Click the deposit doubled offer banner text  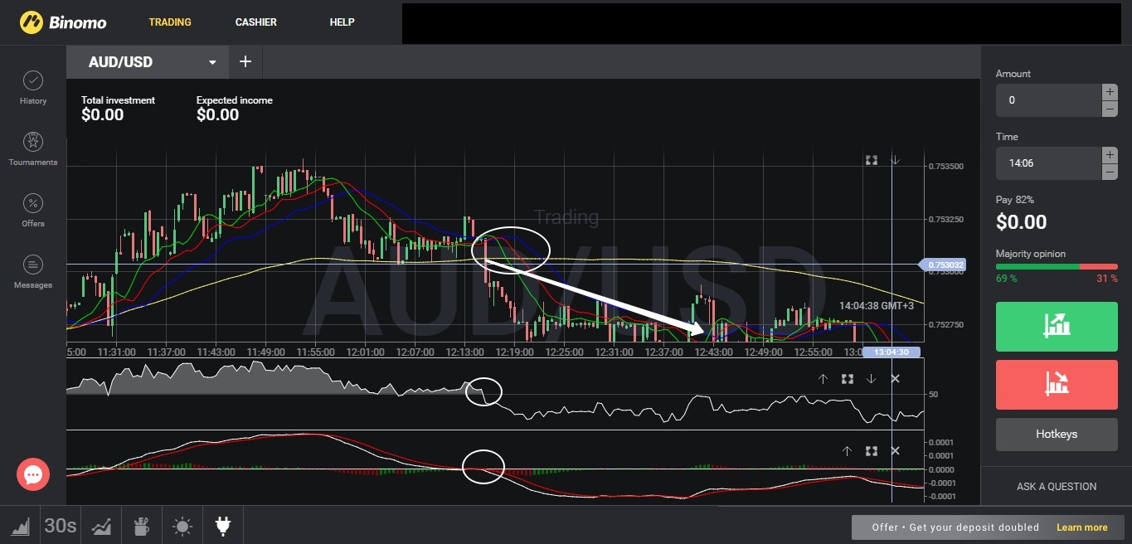pyautogui.click(x=955, y=527)
